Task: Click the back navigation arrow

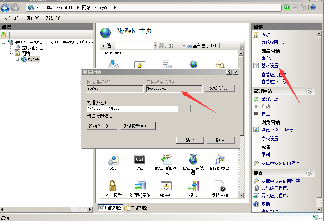Action: (x=5, y=8)
